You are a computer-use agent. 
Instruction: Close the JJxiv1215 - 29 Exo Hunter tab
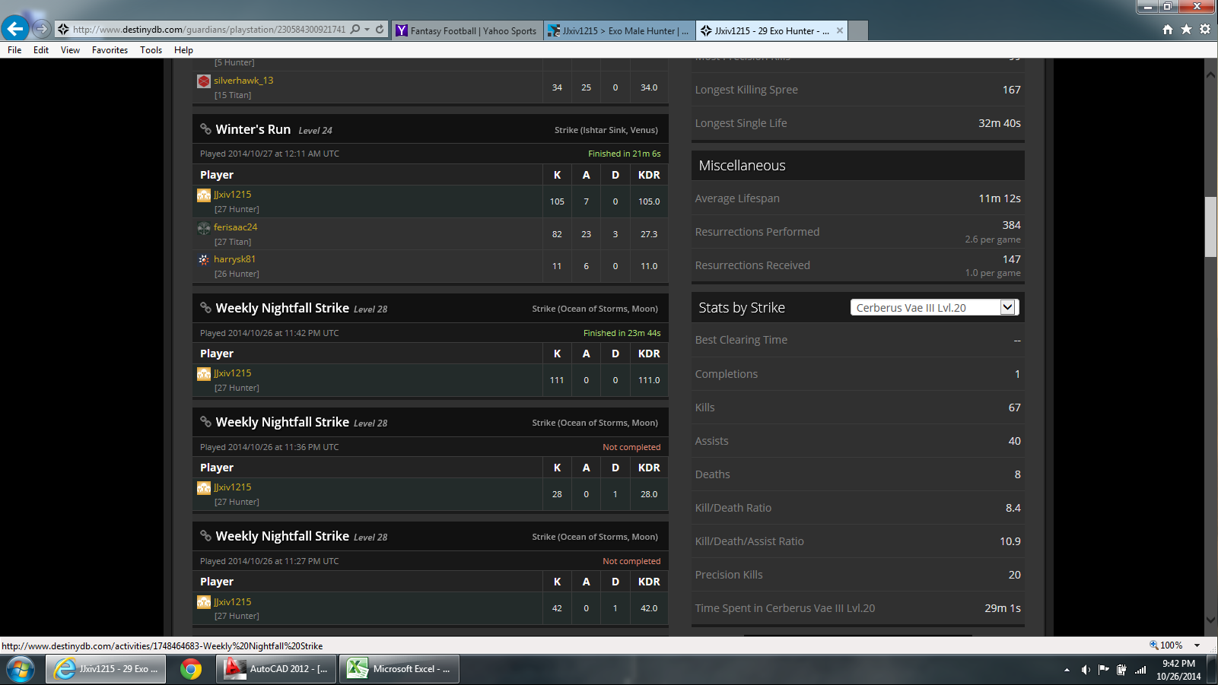[840, 31]
